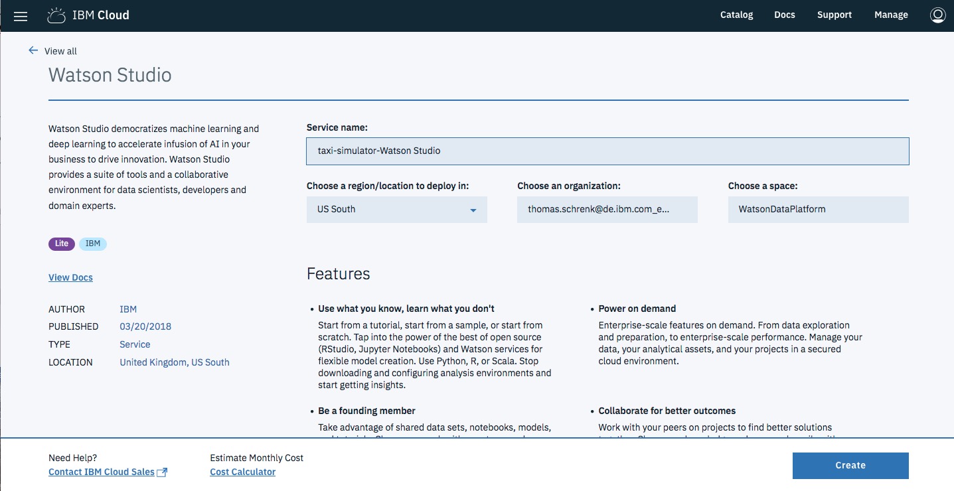954x491 pixels.
Task: Click the 'Choose an organization:' label
Action: pyautogui.click(x=570, y=186)
